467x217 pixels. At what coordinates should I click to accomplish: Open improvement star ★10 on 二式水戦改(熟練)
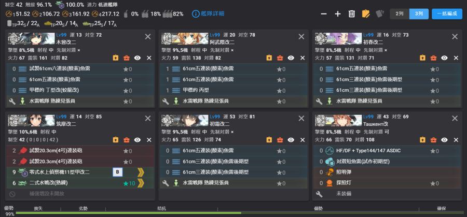(129, 183)
